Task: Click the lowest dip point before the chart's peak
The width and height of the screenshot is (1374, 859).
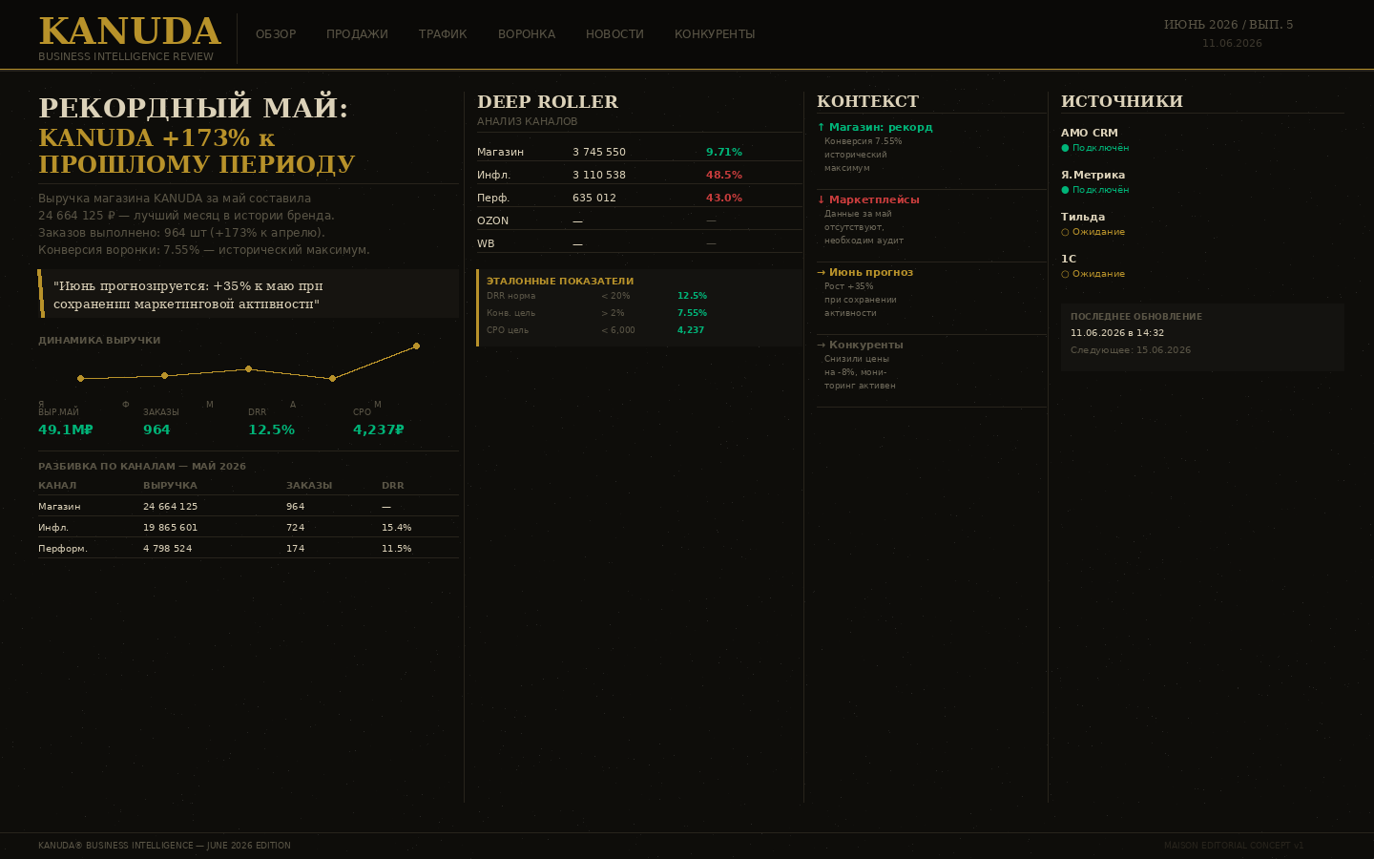Action: point(332,378)
